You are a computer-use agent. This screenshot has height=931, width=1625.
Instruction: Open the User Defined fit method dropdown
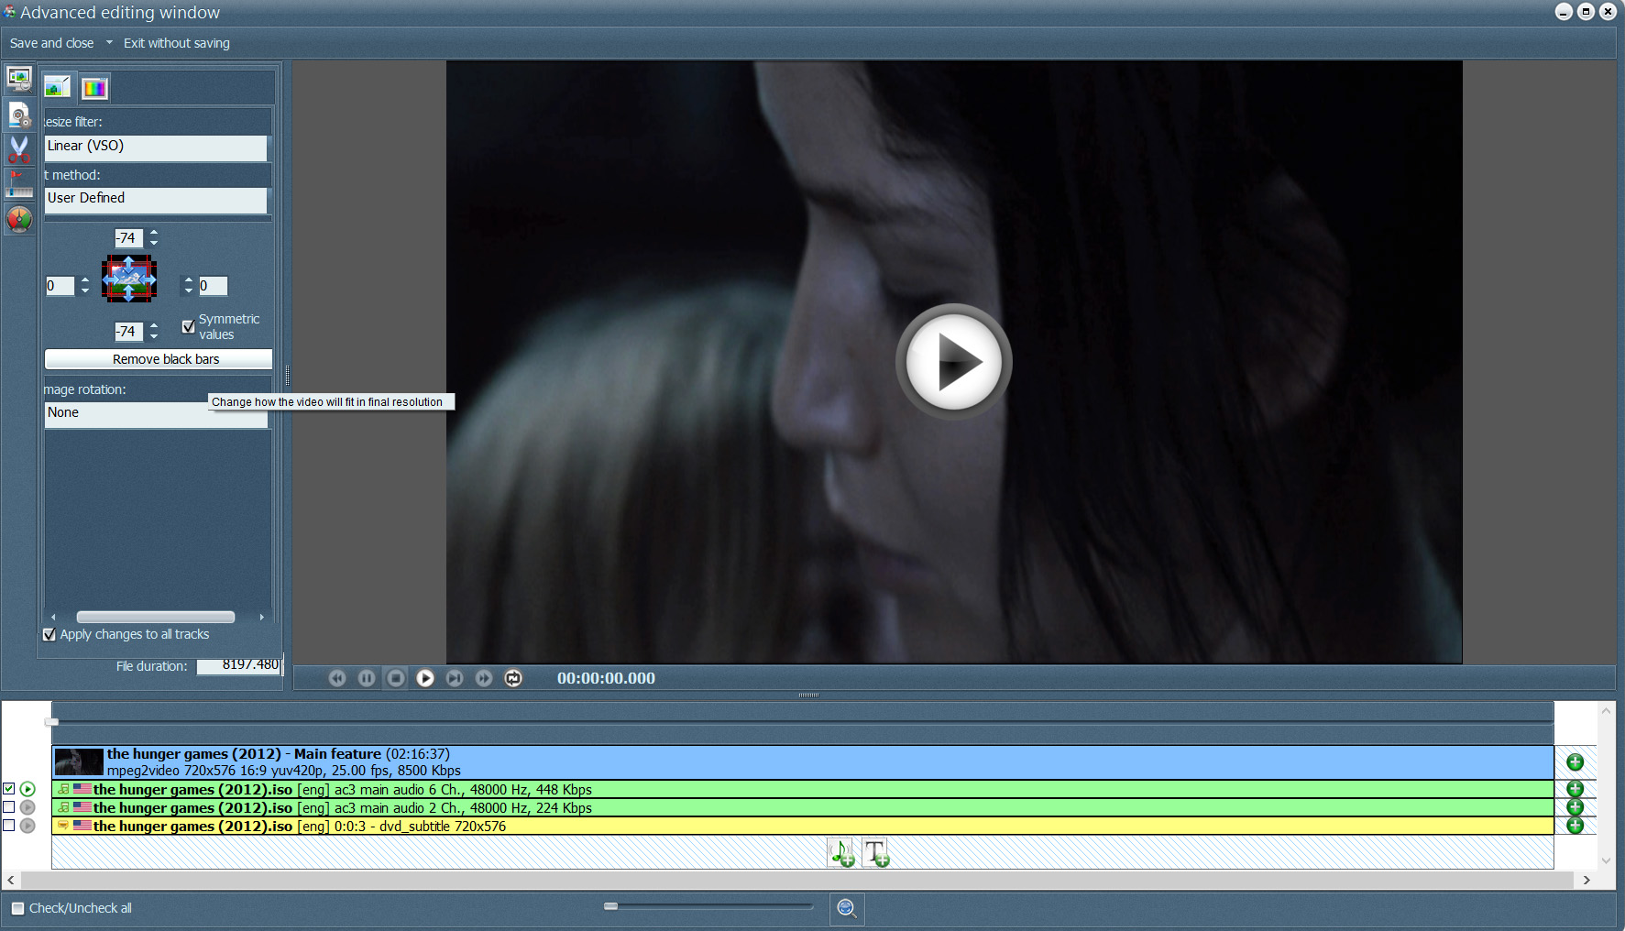pyautogui.click(x=156, y=199)
